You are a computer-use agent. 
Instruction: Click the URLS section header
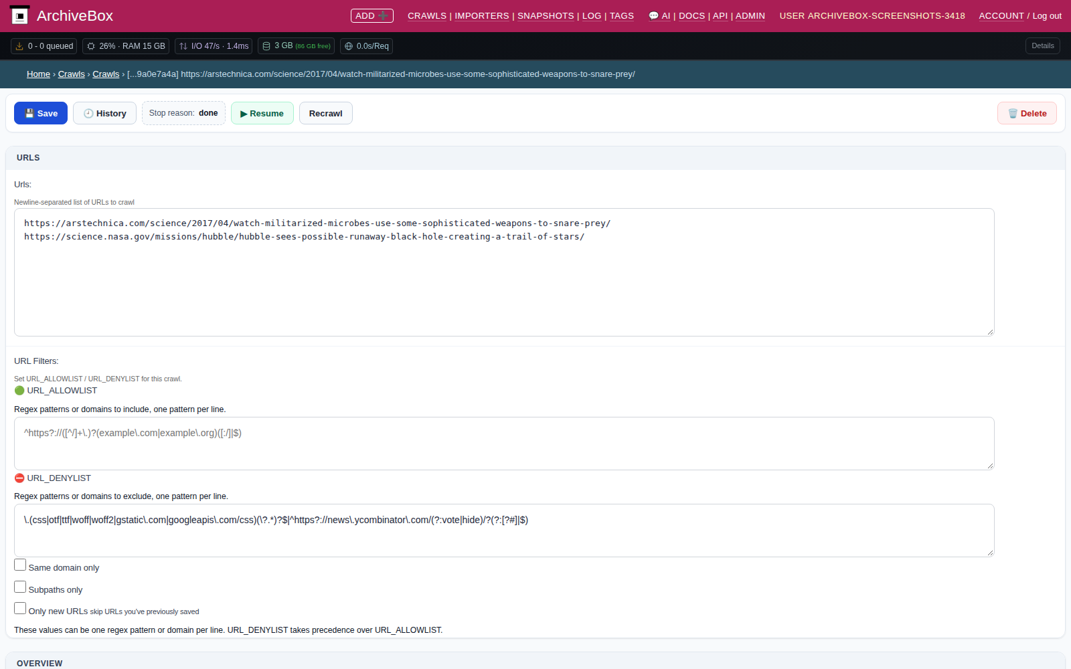click(535, 158)
